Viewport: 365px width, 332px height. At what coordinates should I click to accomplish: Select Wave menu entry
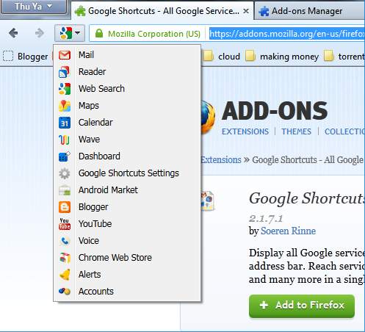point(127,140)
